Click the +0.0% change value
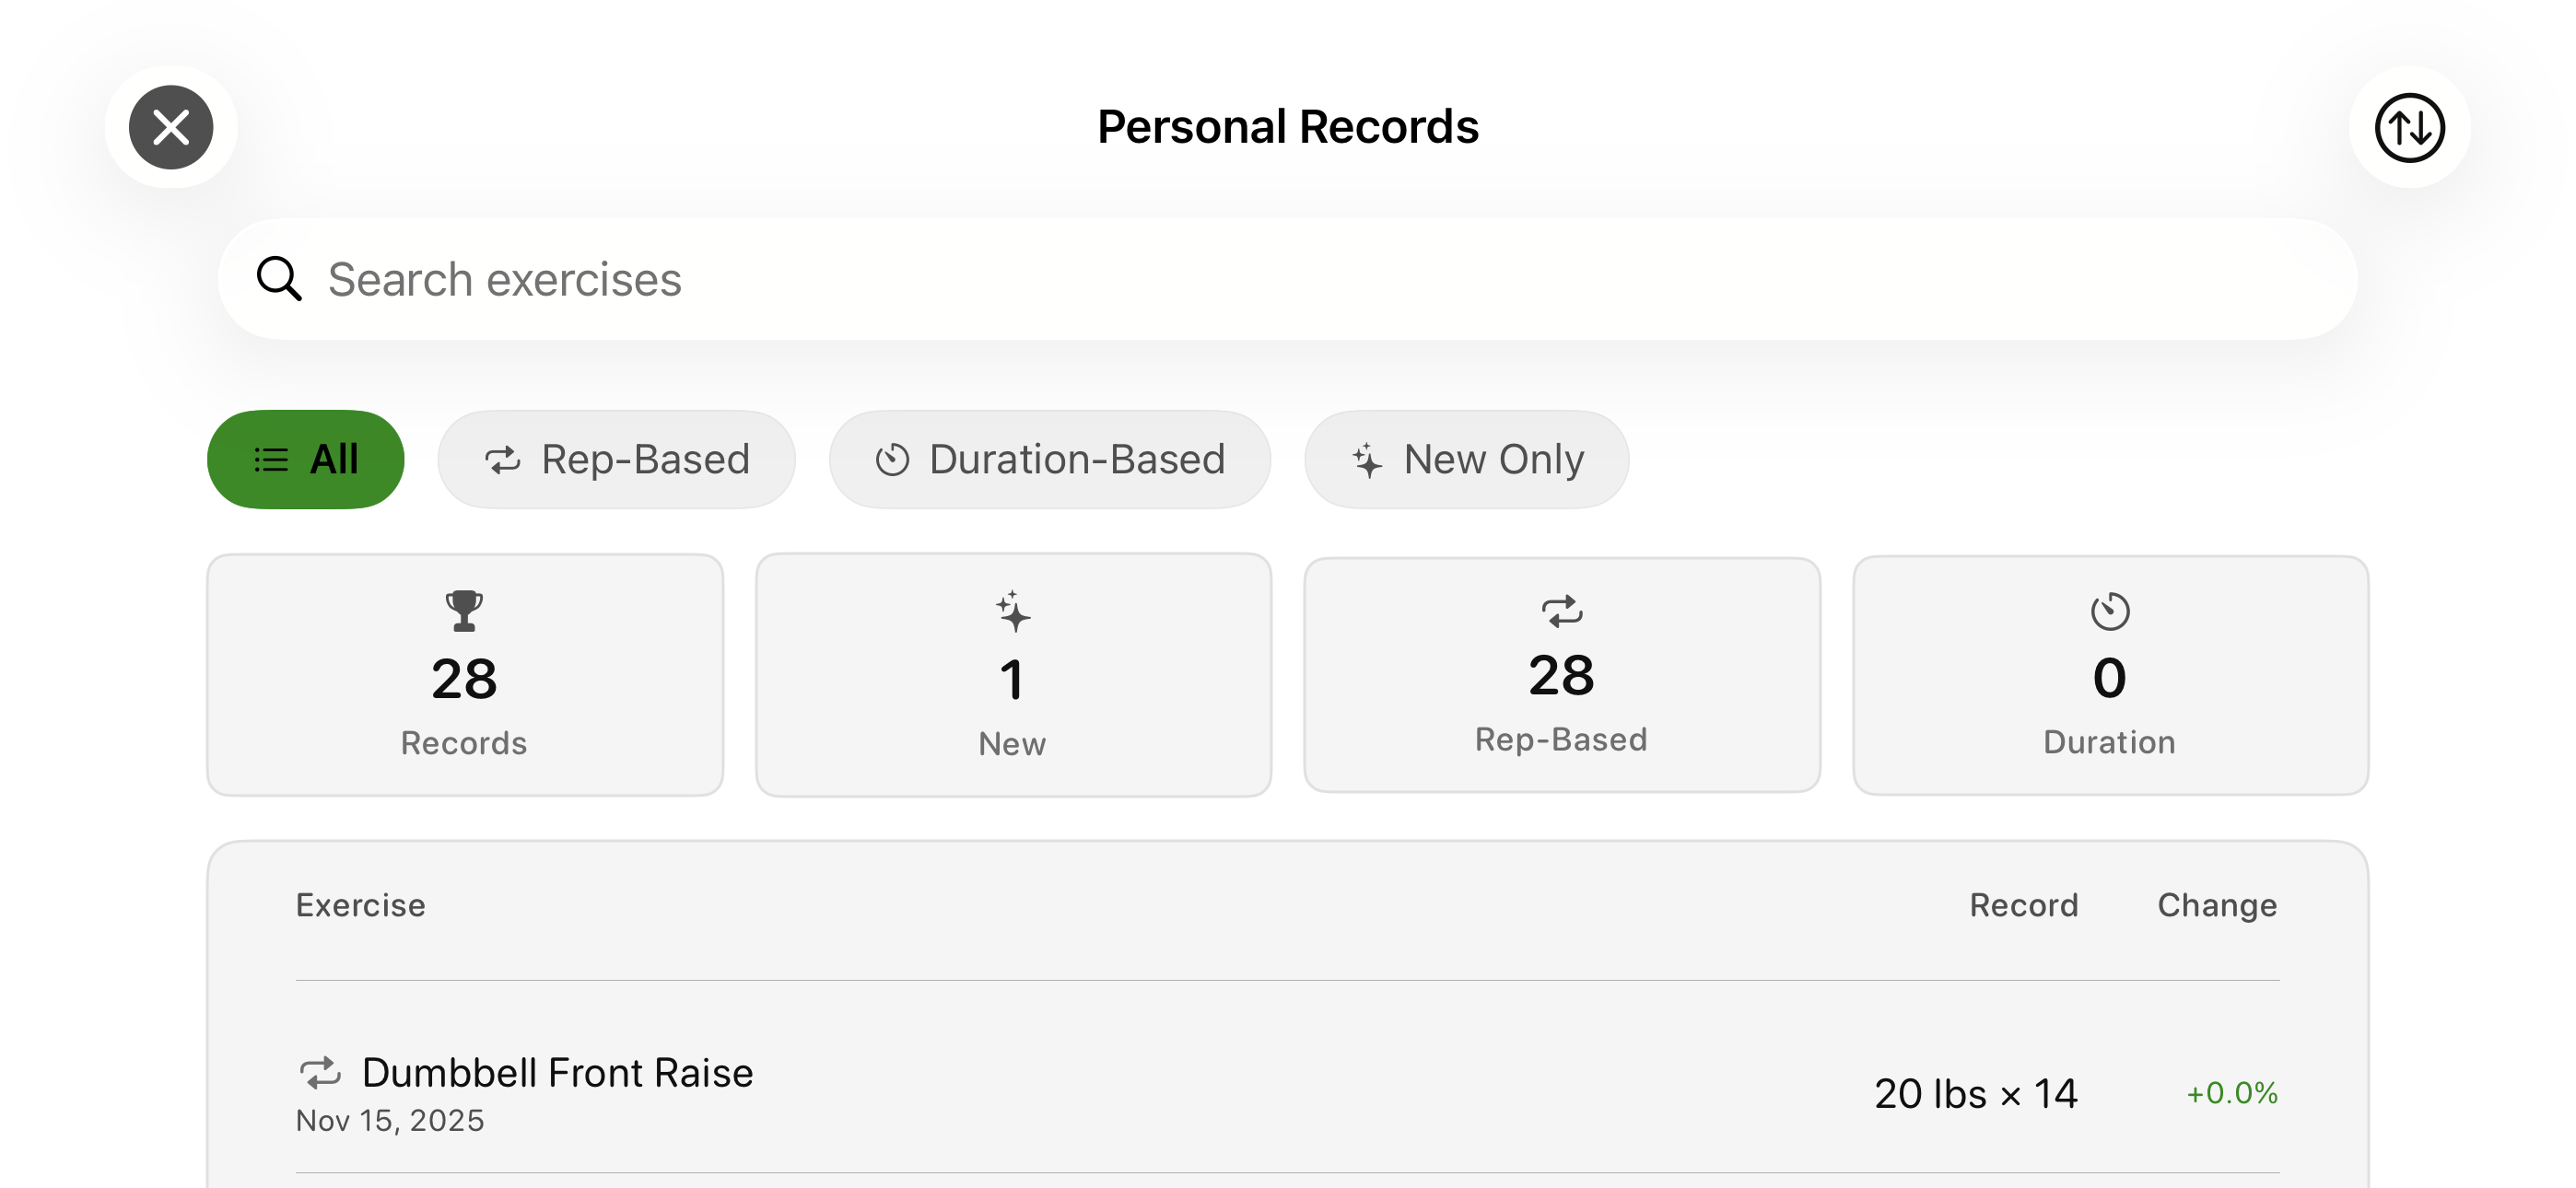Image resolution: width=2576 pixels, height=1188 pixels. click(x=2232, y=1093)
